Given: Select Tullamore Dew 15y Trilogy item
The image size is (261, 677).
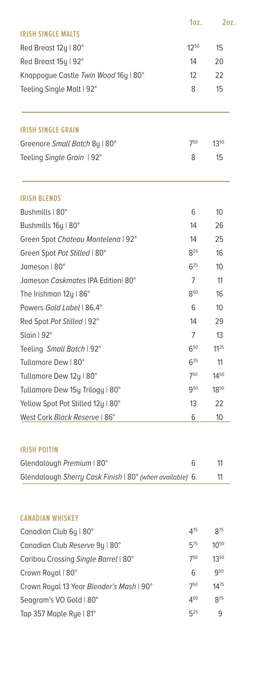Looking at the screenshot, I should (x=70, y=390).
